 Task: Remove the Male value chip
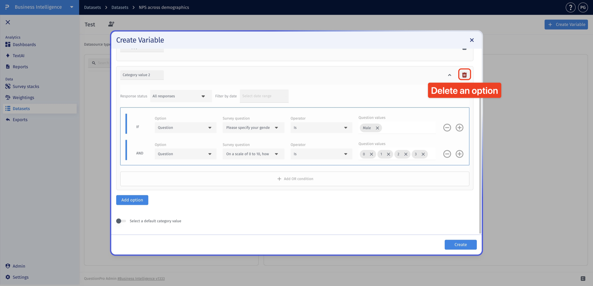point(377,128)
